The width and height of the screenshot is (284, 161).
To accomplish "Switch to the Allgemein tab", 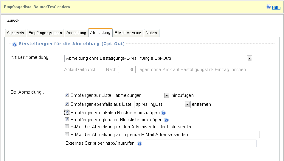I will click(15, 33).
